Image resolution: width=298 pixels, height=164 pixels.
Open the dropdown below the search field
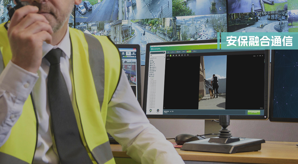(157, 56)
